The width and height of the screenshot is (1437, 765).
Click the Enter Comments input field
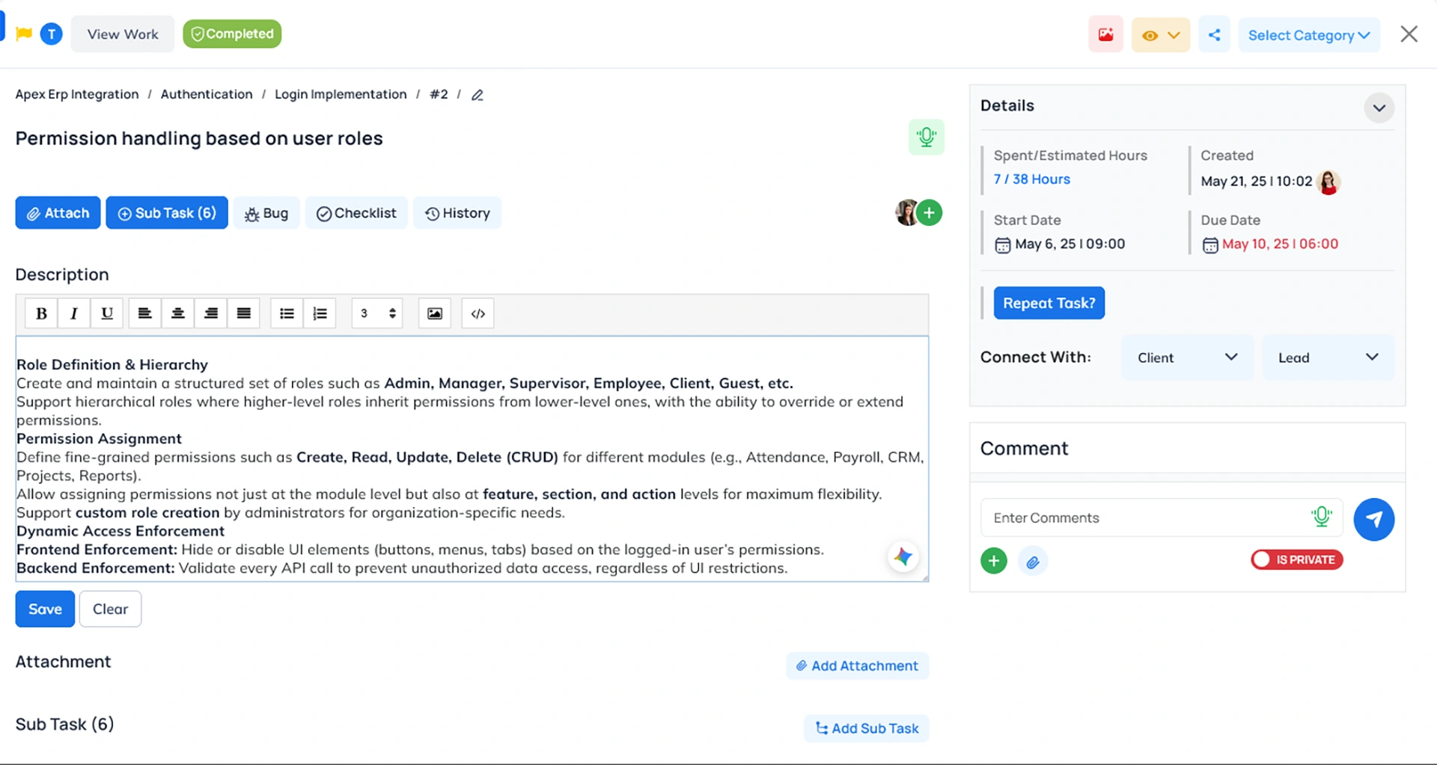(x=1145, y=517)
